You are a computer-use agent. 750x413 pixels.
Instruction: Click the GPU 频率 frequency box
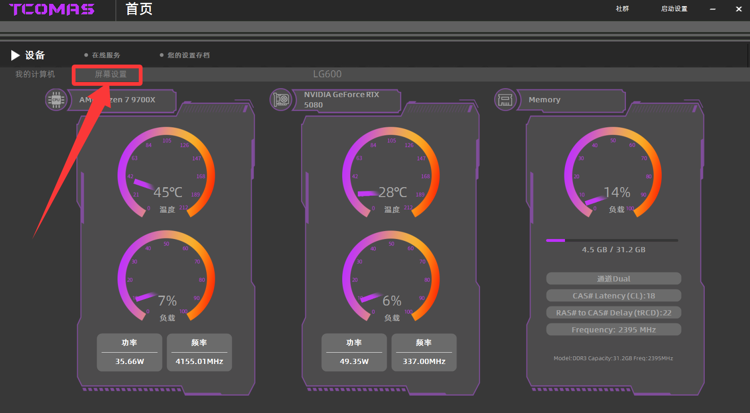tap(424, 352)
